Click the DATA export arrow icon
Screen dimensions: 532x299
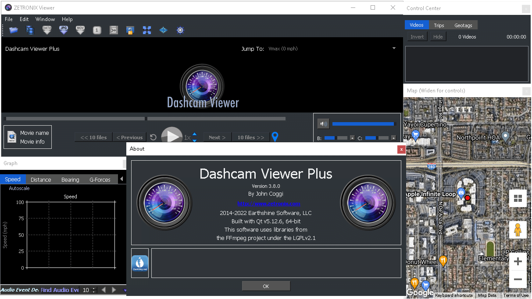pos(47,30)
